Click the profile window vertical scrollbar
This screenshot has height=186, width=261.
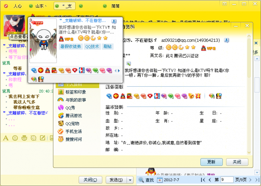(x=249, y=58)
